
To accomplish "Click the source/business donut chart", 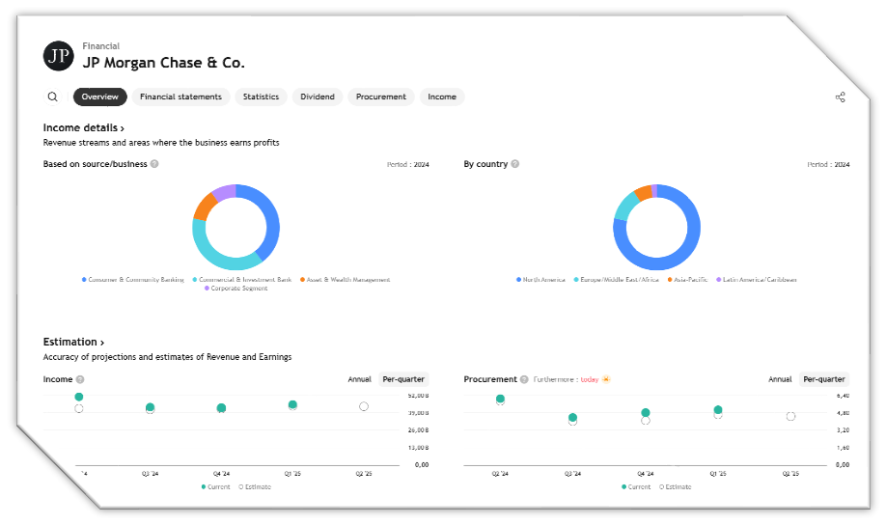I will (236, 227).
